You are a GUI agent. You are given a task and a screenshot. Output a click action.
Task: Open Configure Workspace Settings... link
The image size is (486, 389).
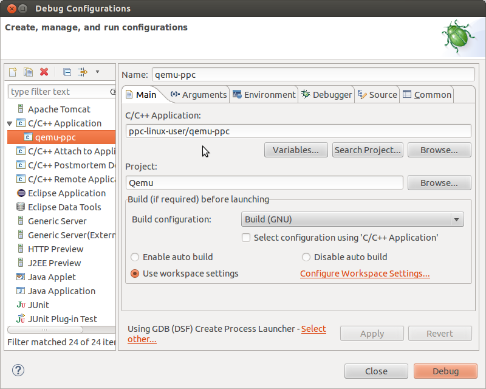tap(365, 274)
